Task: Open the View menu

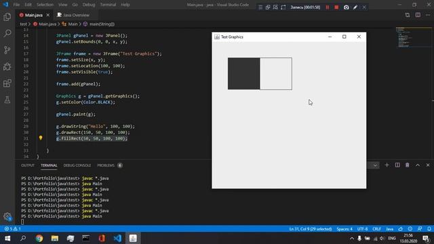Action: [63, 5]
